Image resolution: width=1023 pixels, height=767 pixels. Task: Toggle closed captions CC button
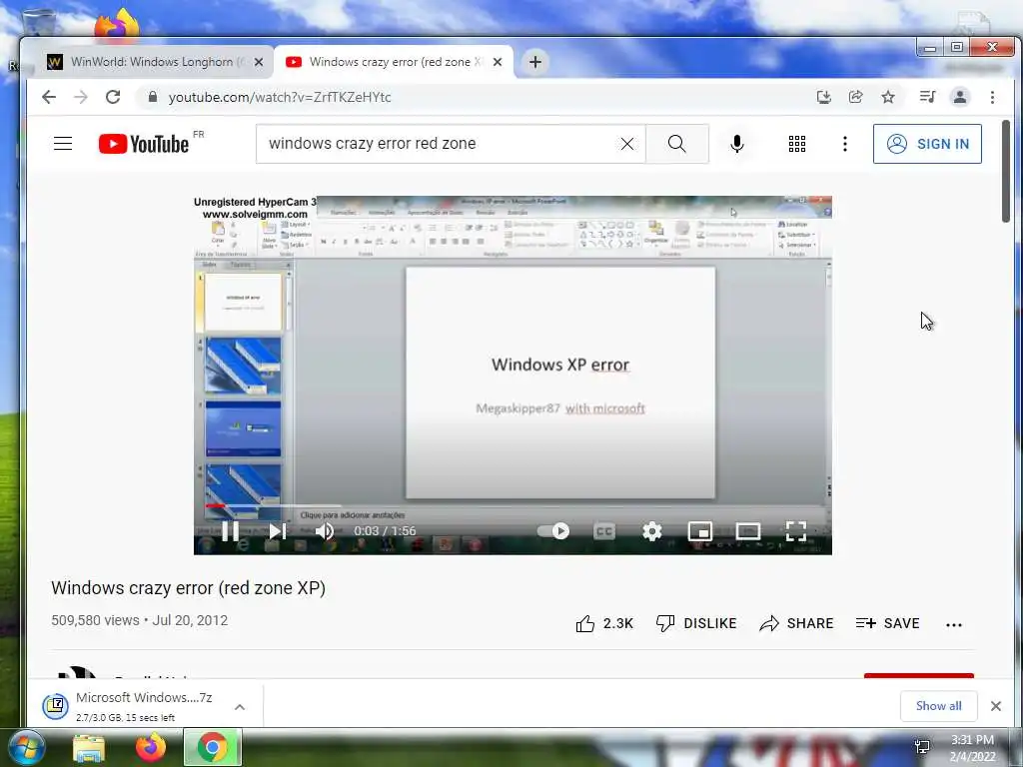(604, 531)
